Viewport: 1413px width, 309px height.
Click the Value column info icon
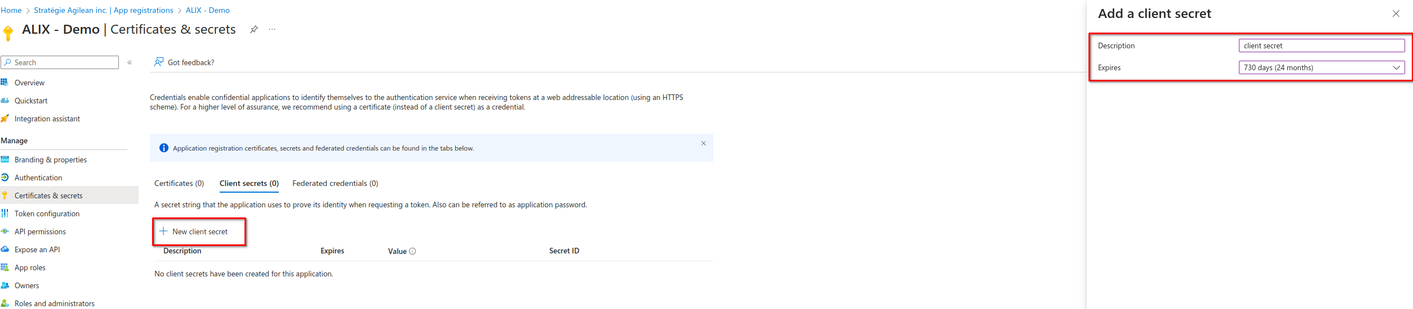pos(412,251)
